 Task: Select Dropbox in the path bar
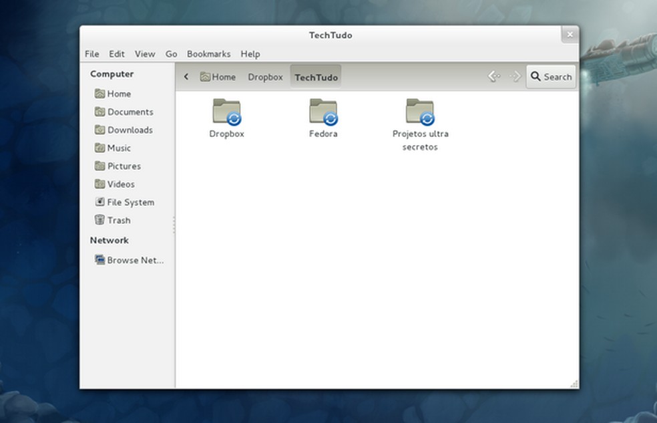(x=265, y=77)
